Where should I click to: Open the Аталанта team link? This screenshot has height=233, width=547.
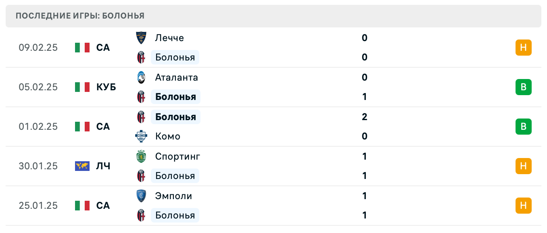tap(176, 77)
